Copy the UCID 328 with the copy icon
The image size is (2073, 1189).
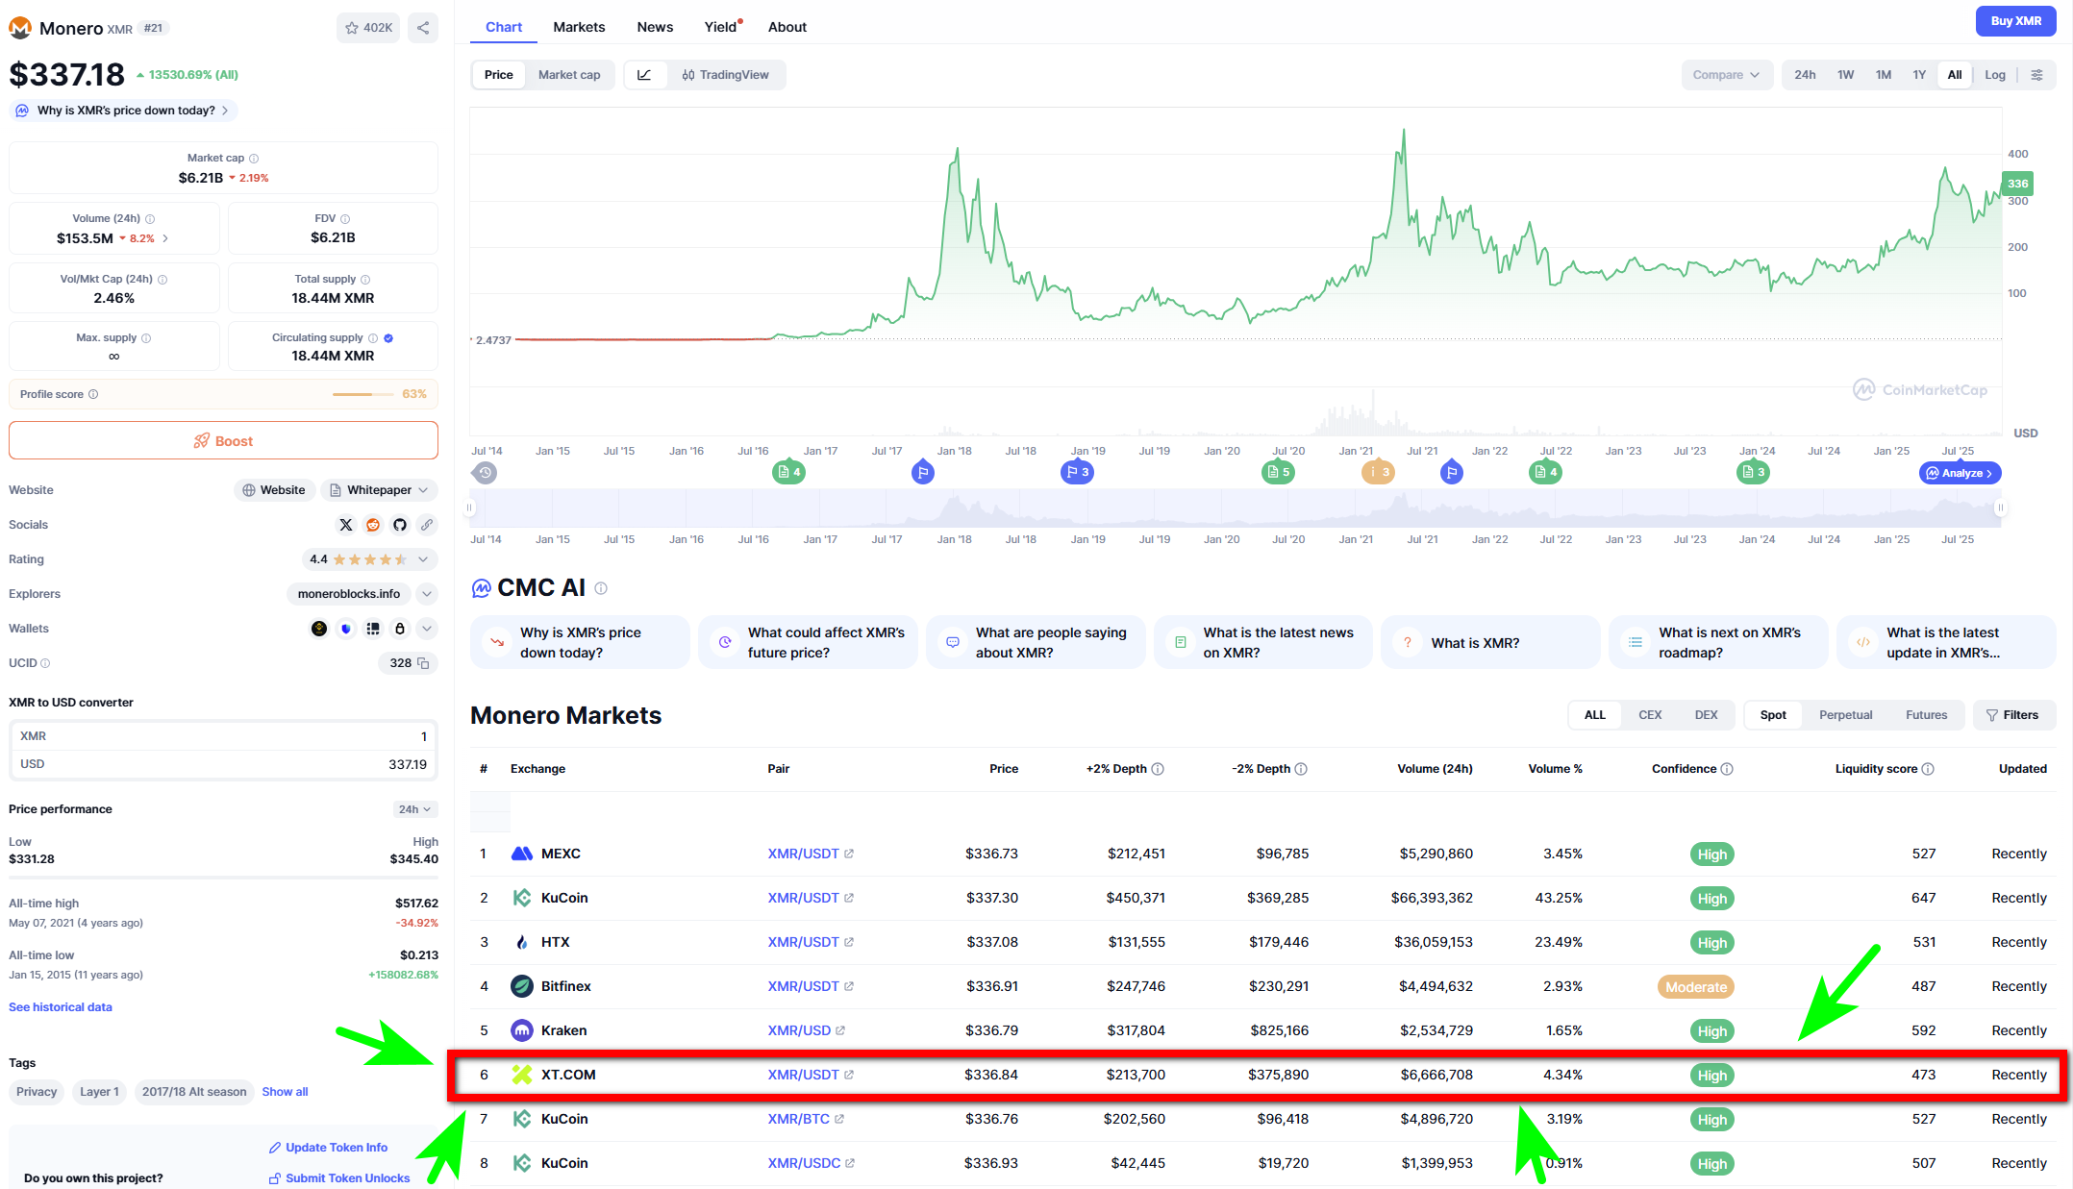tap(423, 663)
